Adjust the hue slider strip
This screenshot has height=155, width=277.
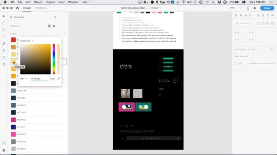(54, 59)
